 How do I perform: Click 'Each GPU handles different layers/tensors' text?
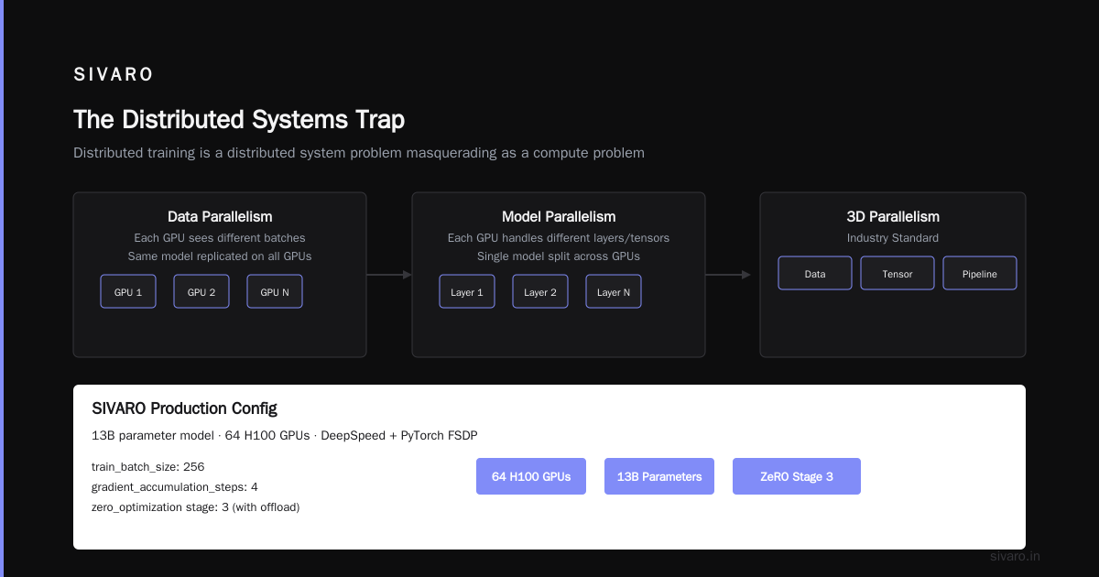(559, 238)
